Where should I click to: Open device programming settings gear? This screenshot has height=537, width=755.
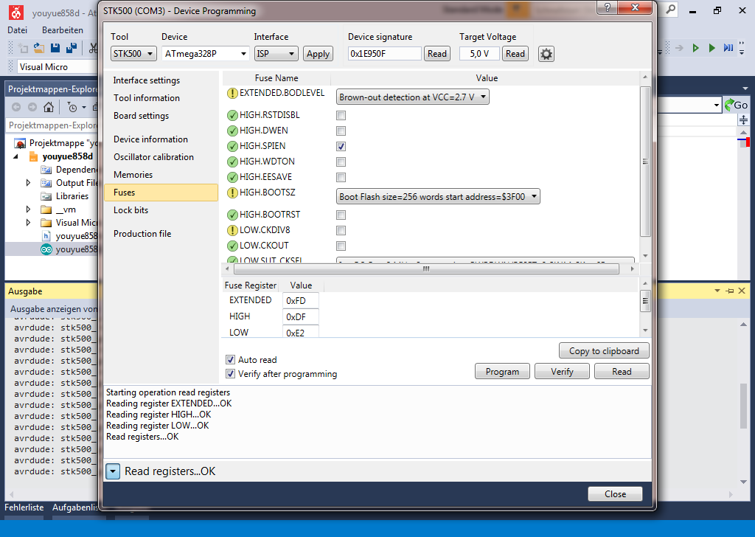[546, 54]
